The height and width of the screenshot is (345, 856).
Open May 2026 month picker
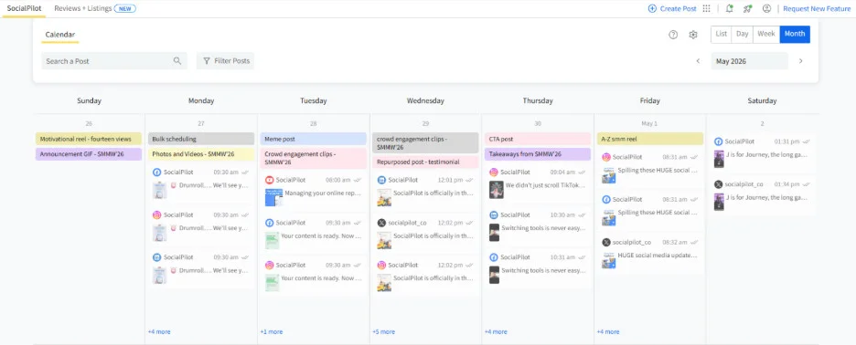click(749, 61)
